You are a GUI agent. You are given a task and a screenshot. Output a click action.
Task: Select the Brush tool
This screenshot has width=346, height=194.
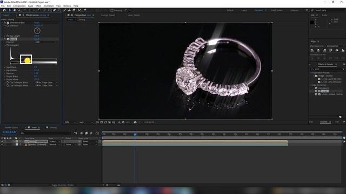(65, 10)
